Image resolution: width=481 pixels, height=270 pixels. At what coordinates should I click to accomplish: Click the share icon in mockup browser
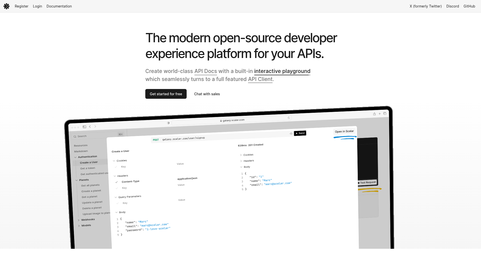374,114
